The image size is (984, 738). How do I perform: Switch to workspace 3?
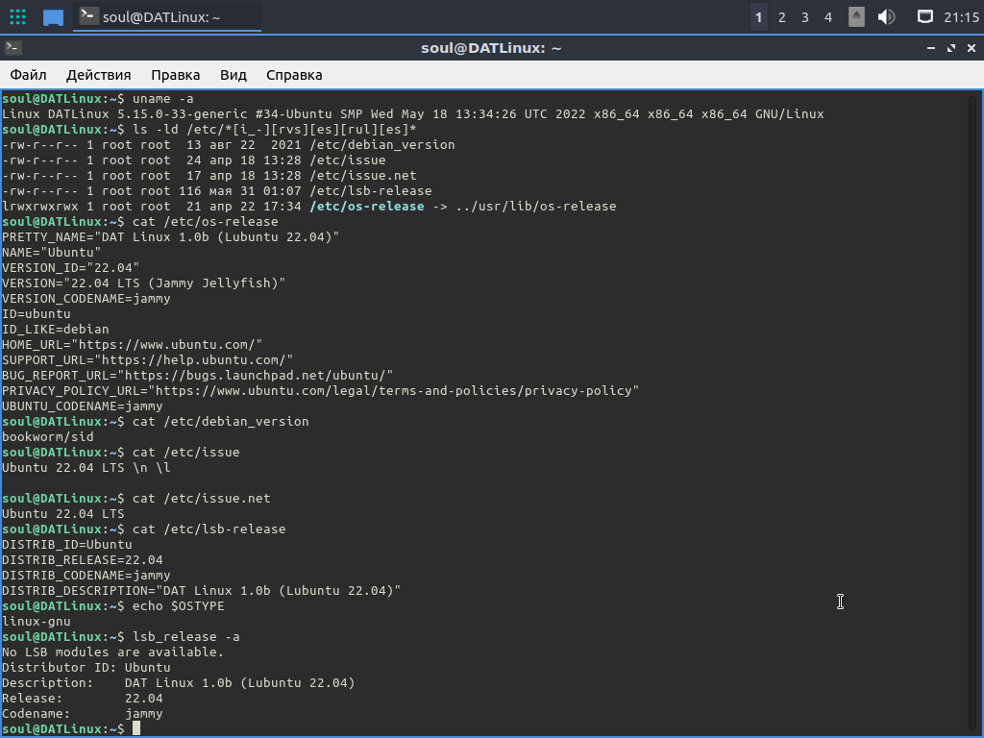(805, 17)
